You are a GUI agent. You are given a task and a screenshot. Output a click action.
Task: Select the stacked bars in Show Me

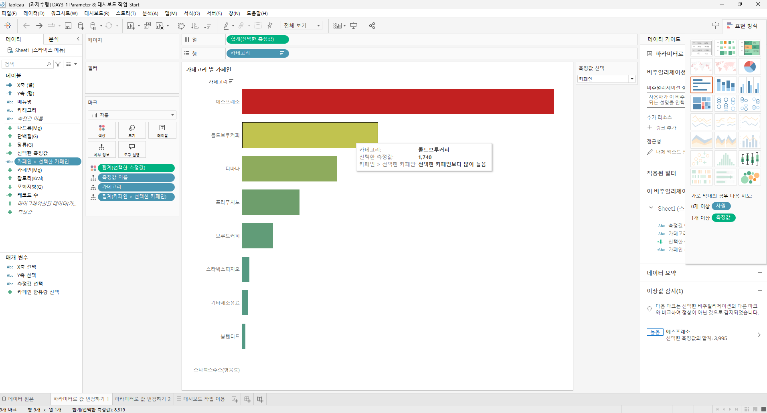click(x=726, y=85)
